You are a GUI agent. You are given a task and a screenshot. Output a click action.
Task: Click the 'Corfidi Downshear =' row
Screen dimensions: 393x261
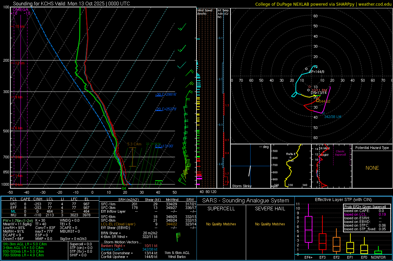(x=129, y=253)
